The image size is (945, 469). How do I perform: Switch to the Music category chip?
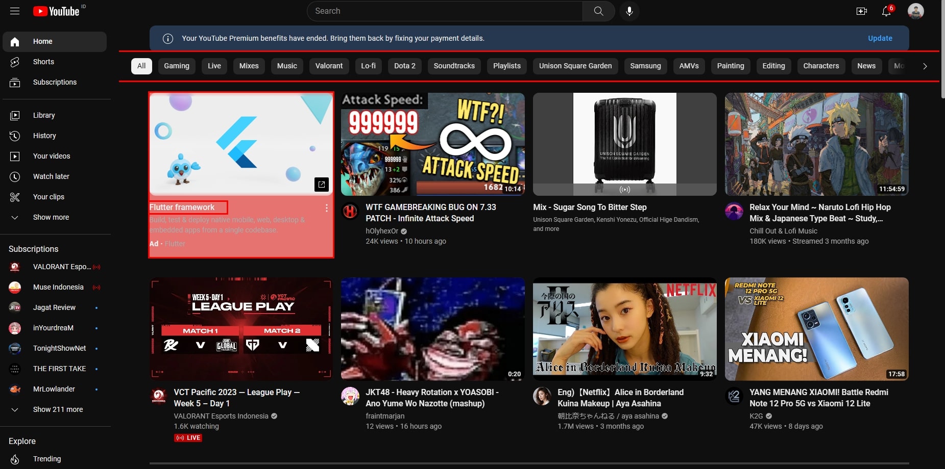pos(287,66)
